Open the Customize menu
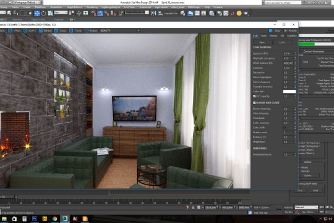334x223 pixels. click(x=145, y=7)
